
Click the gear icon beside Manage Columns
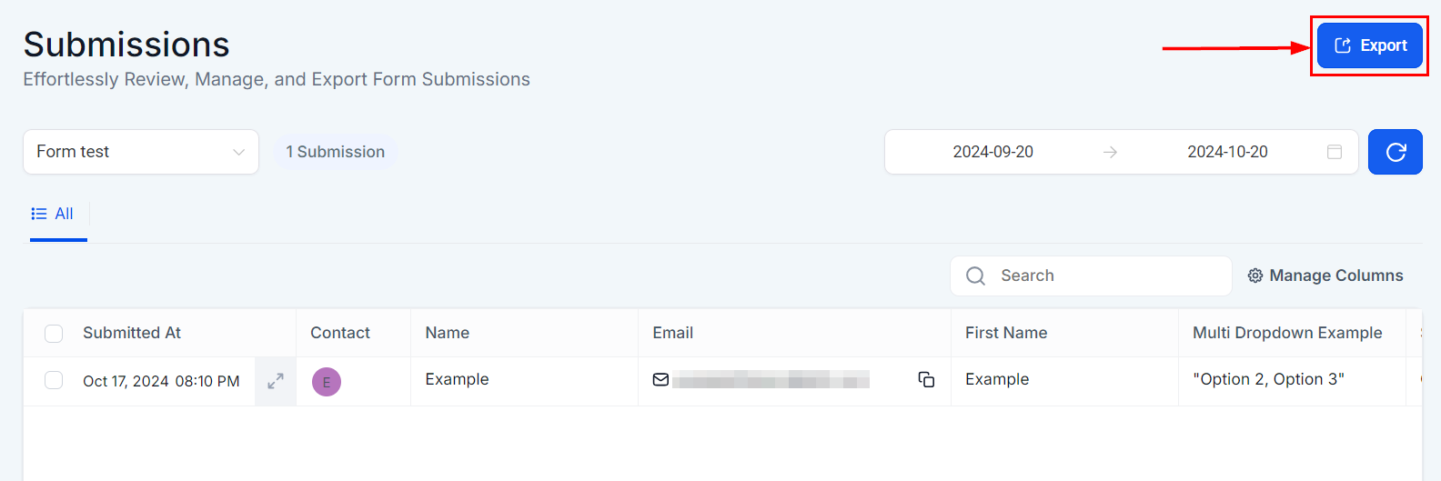coord(1255,276)
